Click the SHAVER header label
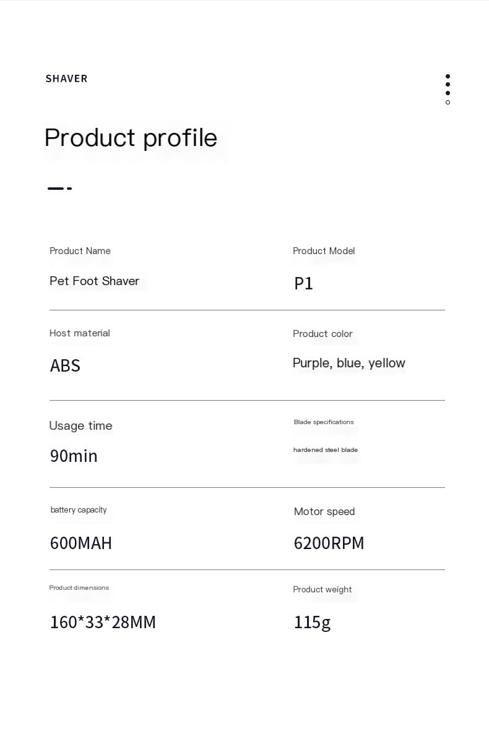This screenshot has height=729, width=489. click(x=66, y=79)
